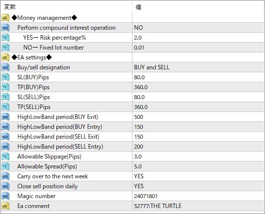Click the integer icon beside Magic number
The image size is (265, 214).
point(5,196)
